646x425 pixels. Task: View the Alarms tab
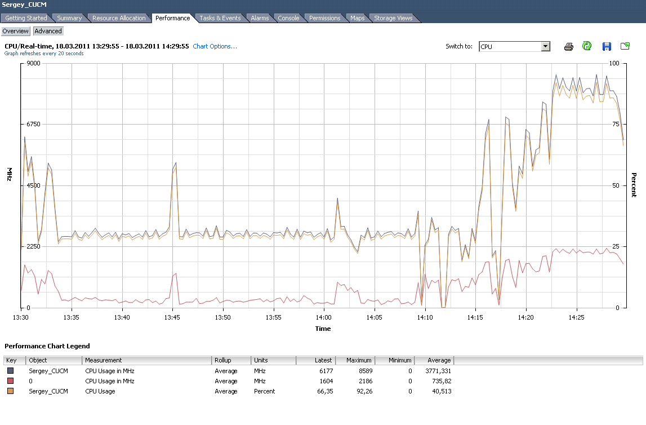pyautogui.click(x=260, y=18)
